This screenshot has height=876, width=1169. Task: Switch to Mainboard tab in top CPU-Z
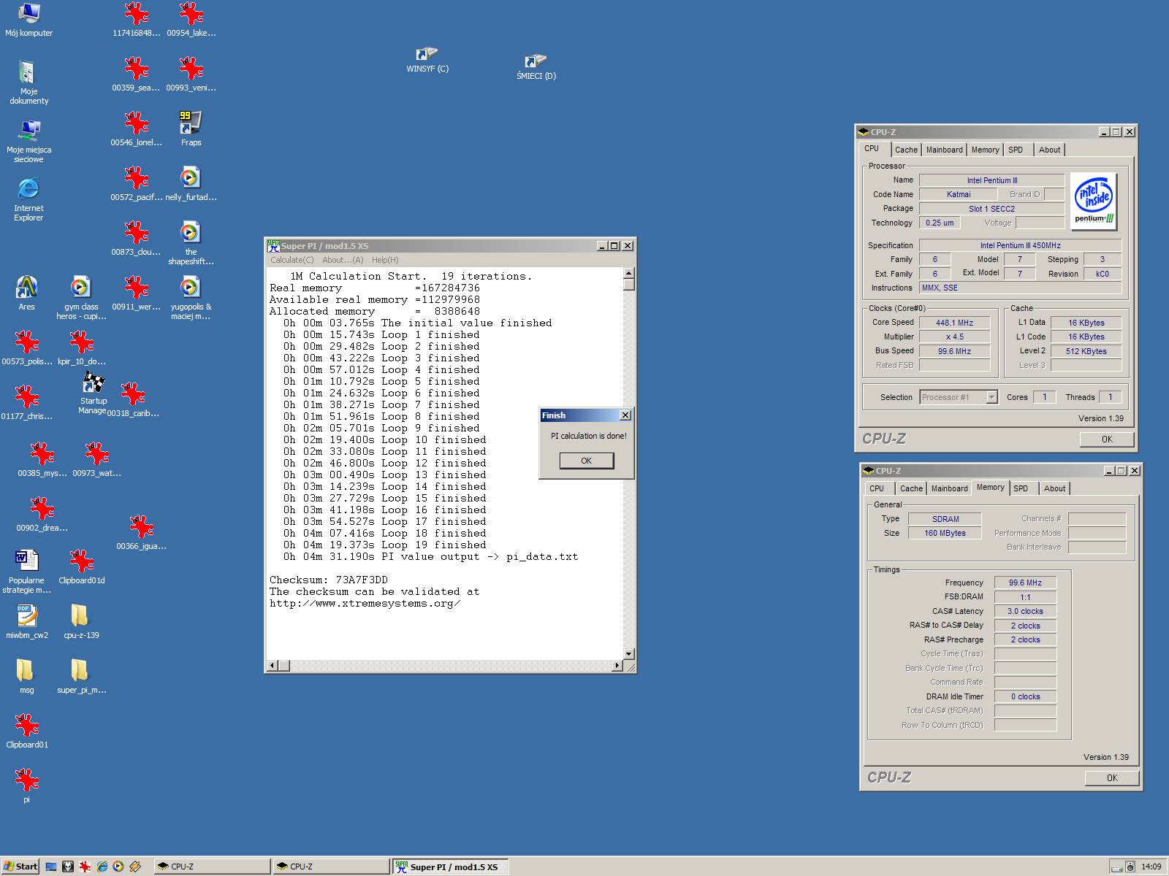[944, 150]
